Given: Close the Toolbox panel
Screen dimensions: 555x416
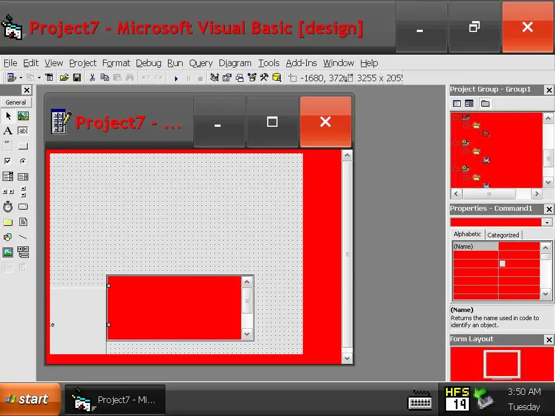Looking at the screenshot, I should pyautogui.click(x=27, y=90).
